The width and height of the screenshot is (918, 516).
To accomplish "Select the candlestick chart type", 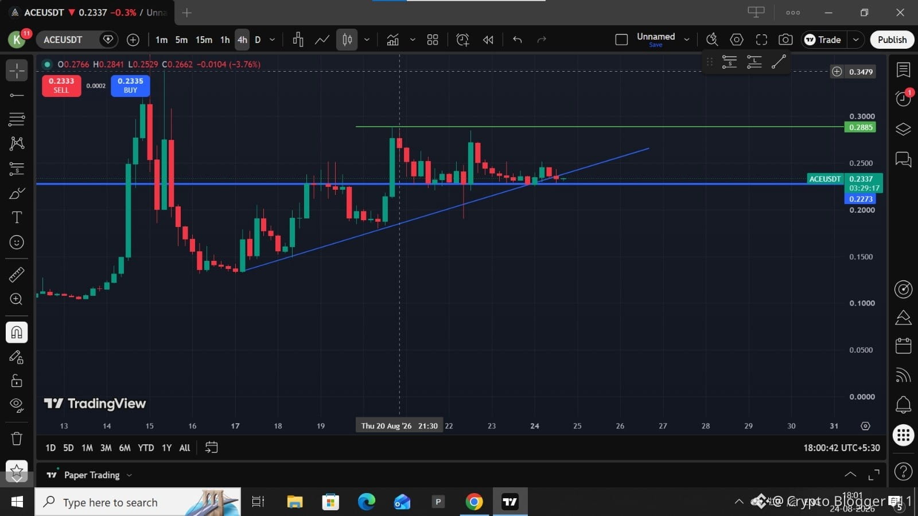I will tap(347, 40).
